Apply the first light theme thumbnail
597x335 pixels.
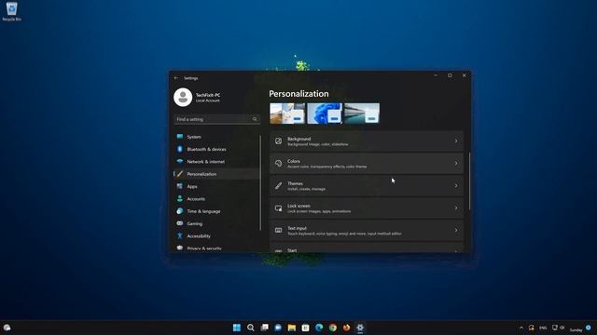coord(287,114)
